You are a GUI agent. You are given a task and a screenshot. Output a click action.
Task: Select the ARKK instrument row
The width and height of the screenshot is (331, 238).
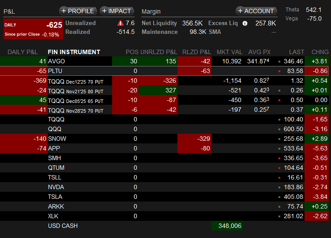164,206
